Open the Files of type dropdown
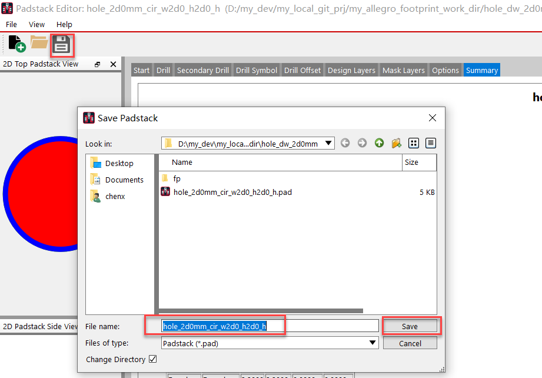542x378 pixels. (372, 343)
